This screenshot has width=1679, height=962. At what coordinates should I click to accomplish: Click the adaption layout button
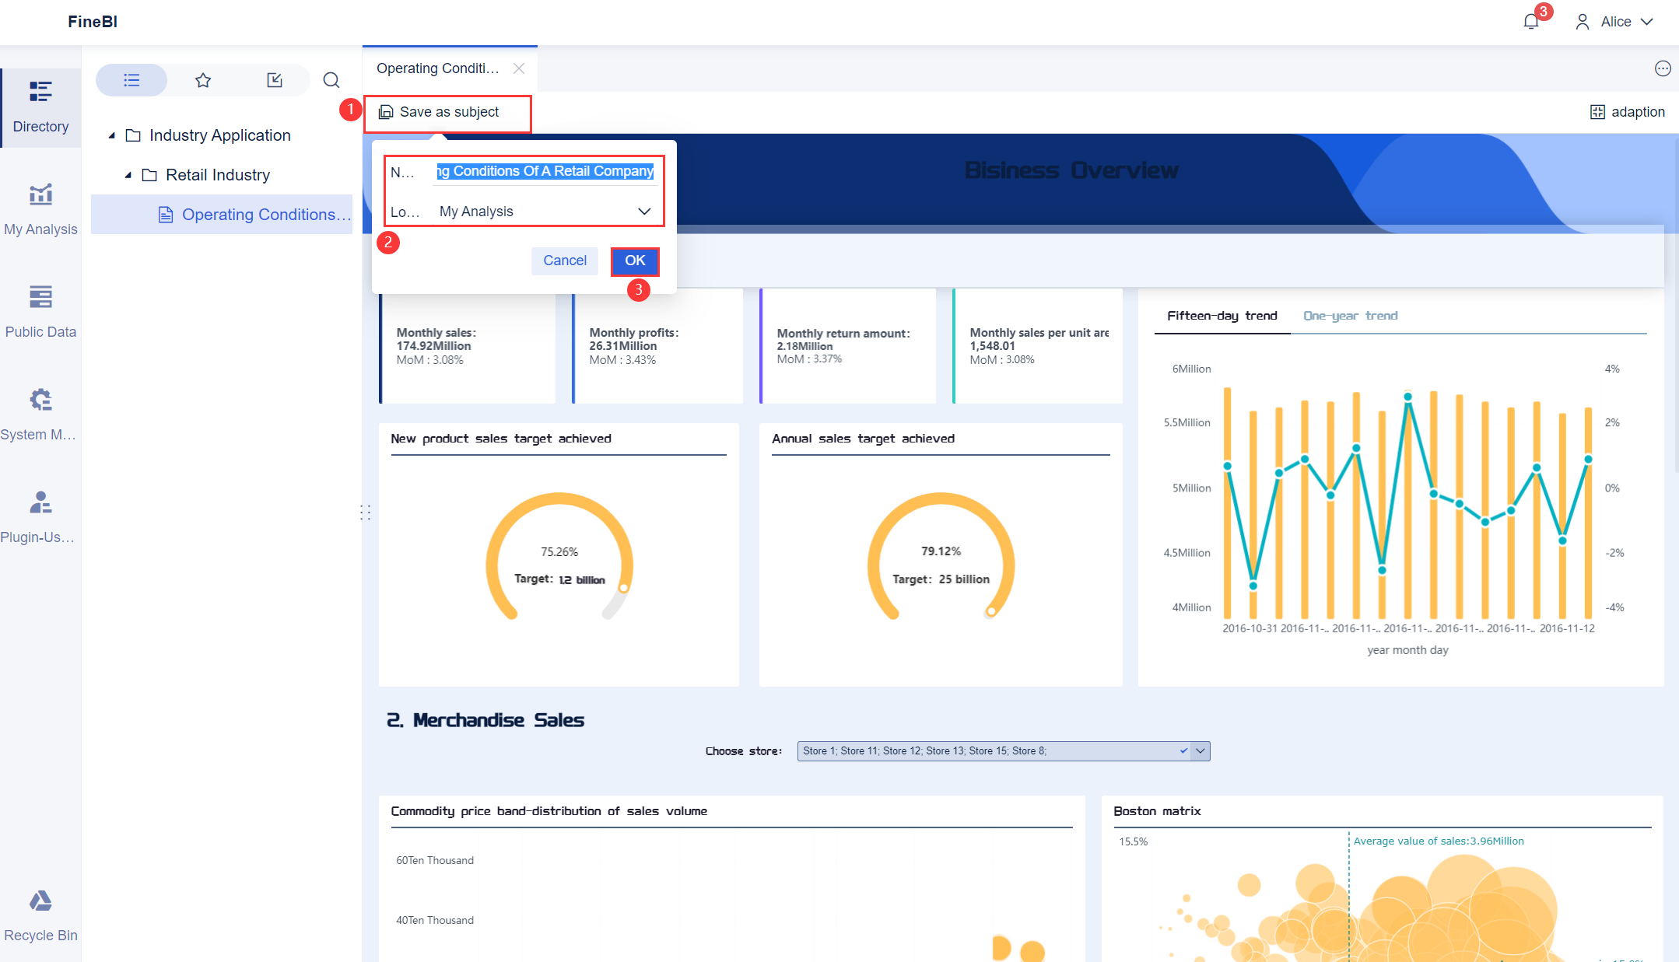[x=1627, y=112]
